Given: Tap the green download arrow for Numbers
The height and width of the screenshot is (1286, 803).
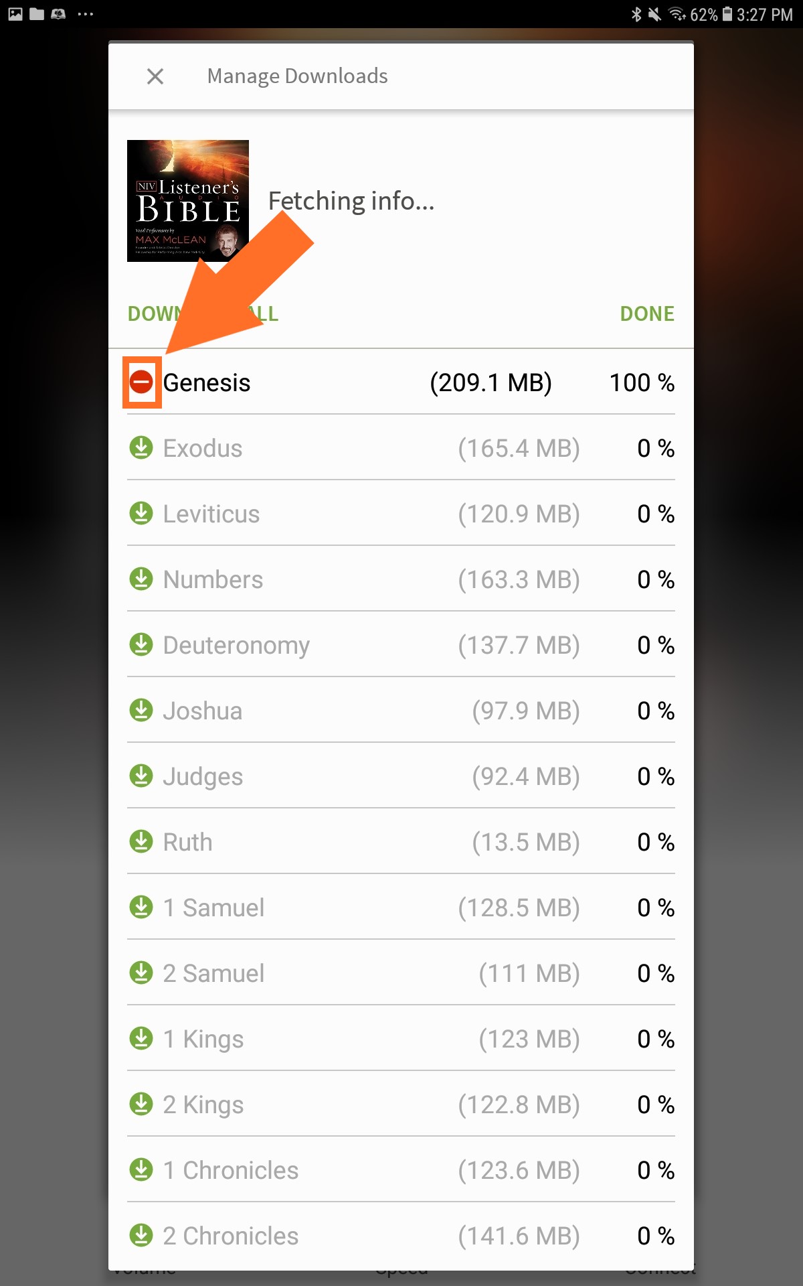Looking at the screenshot, I should tap(141, 579).
